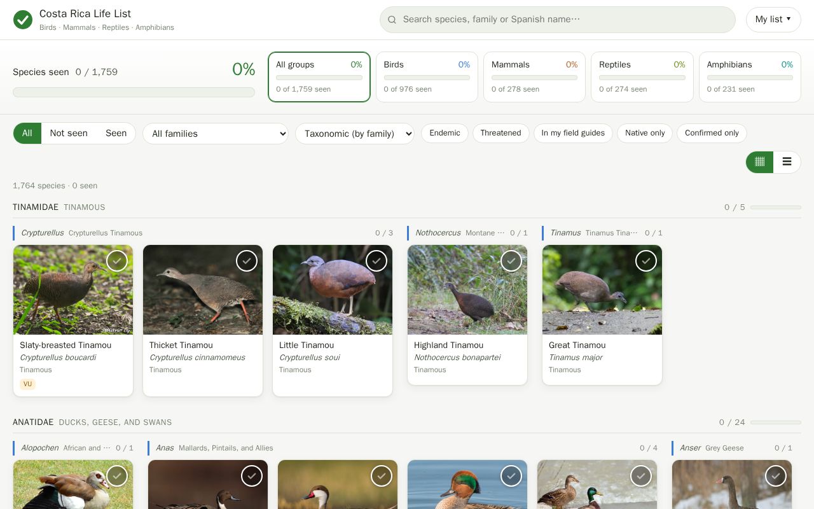Select the All groups tab
This screenshot has height=509, width=814.
click(319, 77)
